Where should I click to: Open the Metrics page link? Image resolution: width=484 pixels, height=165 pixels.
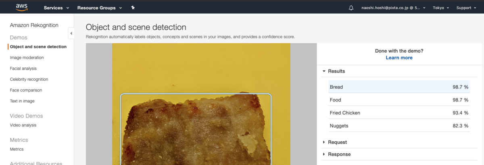click(17, 149)
